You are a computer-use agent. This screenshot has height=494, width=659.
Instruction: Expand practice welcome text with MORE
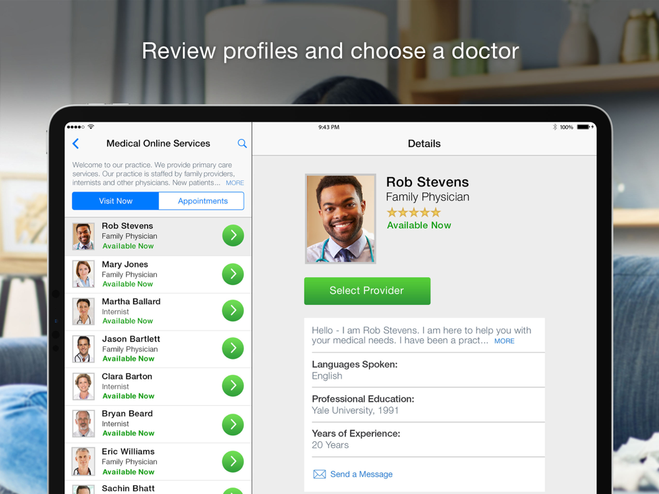(x=235, y=182)
